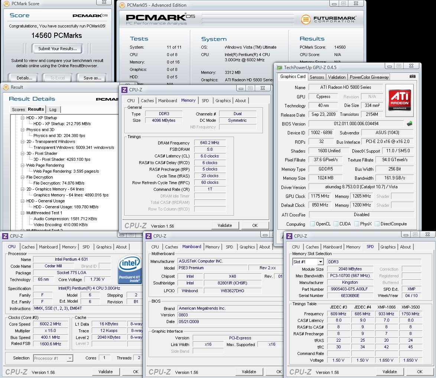Click the Core Speed 6002.2 MHz field
436x378 pixels.
[51, 324]
